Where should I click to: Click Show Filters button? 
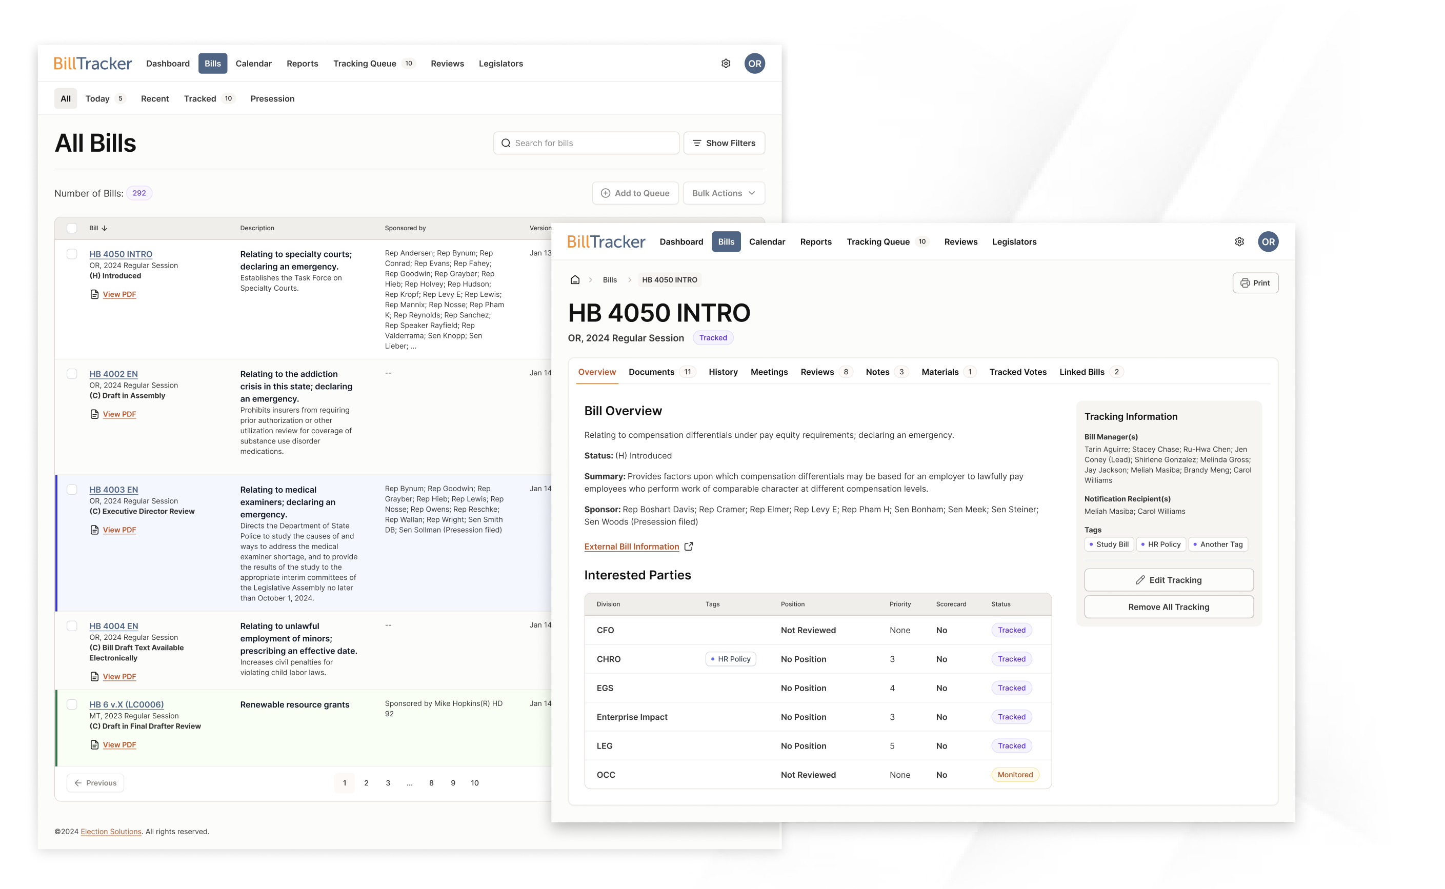pos(724,143)
